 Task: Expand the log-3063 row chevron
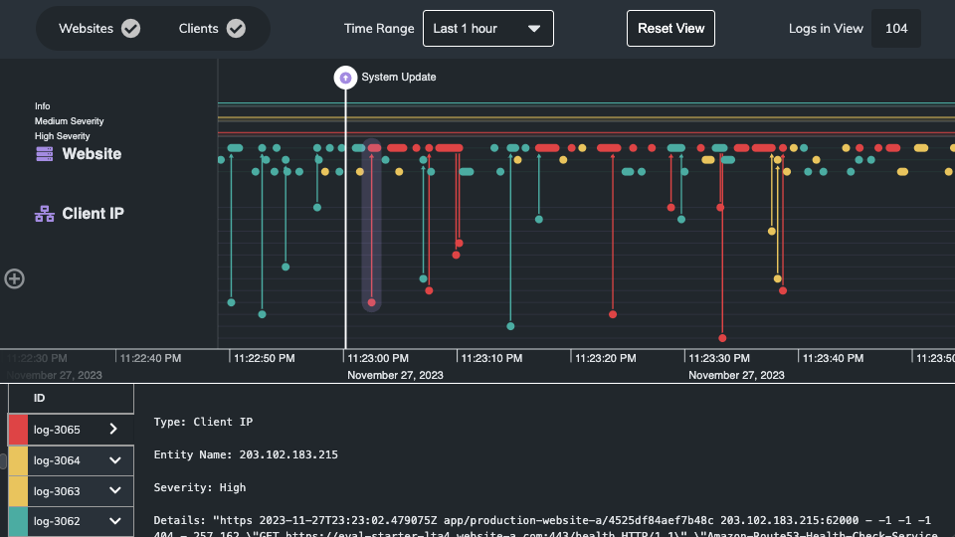(114, 491)
